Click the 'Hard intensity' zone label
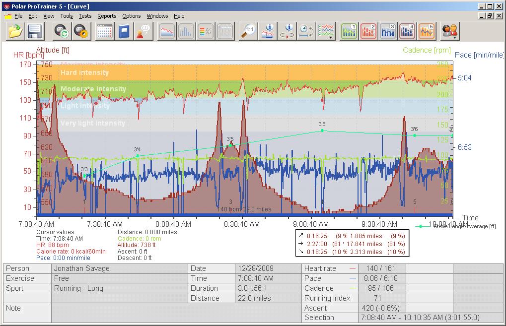 point(84,72)
